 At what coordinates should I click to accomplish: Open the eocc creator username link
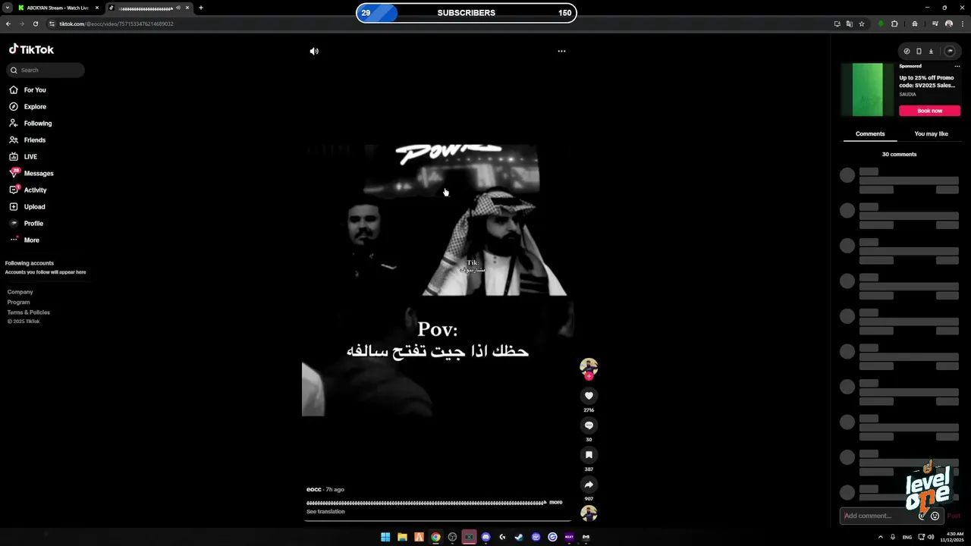pos(314,490)
